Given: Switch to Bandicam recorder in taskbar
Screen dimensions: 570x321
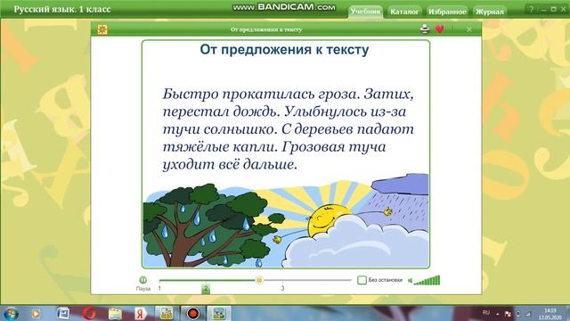Looking at the screenshot, I should 193,313.
